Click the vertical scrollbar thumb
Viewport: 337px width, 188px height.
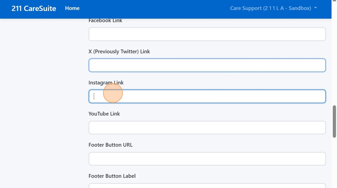point(334,121)
